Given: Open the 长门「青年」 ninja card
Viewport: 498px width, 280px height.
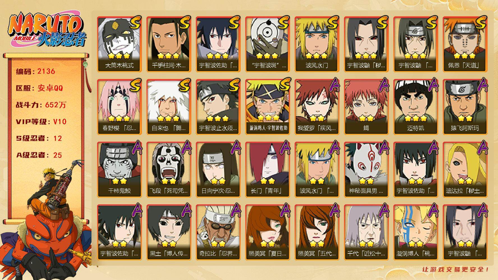Looking at the screenshot, I should click(267, 169).
